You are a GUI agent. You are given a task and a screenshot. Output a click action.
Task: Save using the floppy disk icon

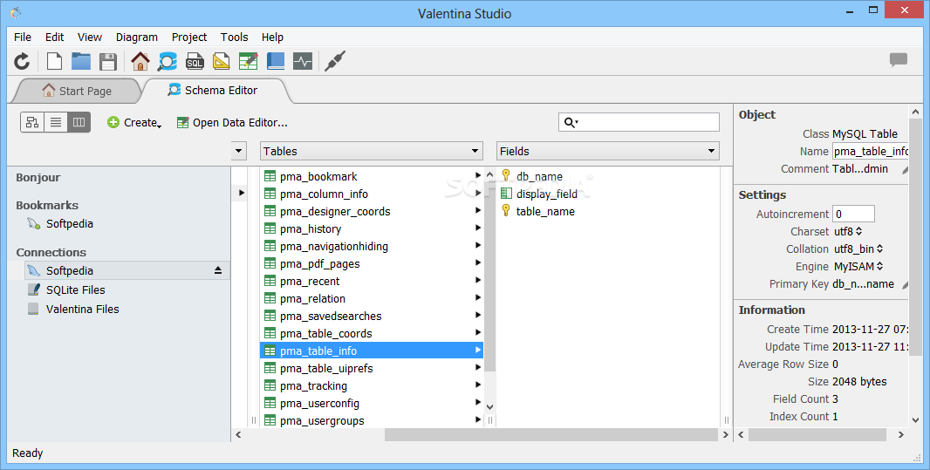point(108,61)
